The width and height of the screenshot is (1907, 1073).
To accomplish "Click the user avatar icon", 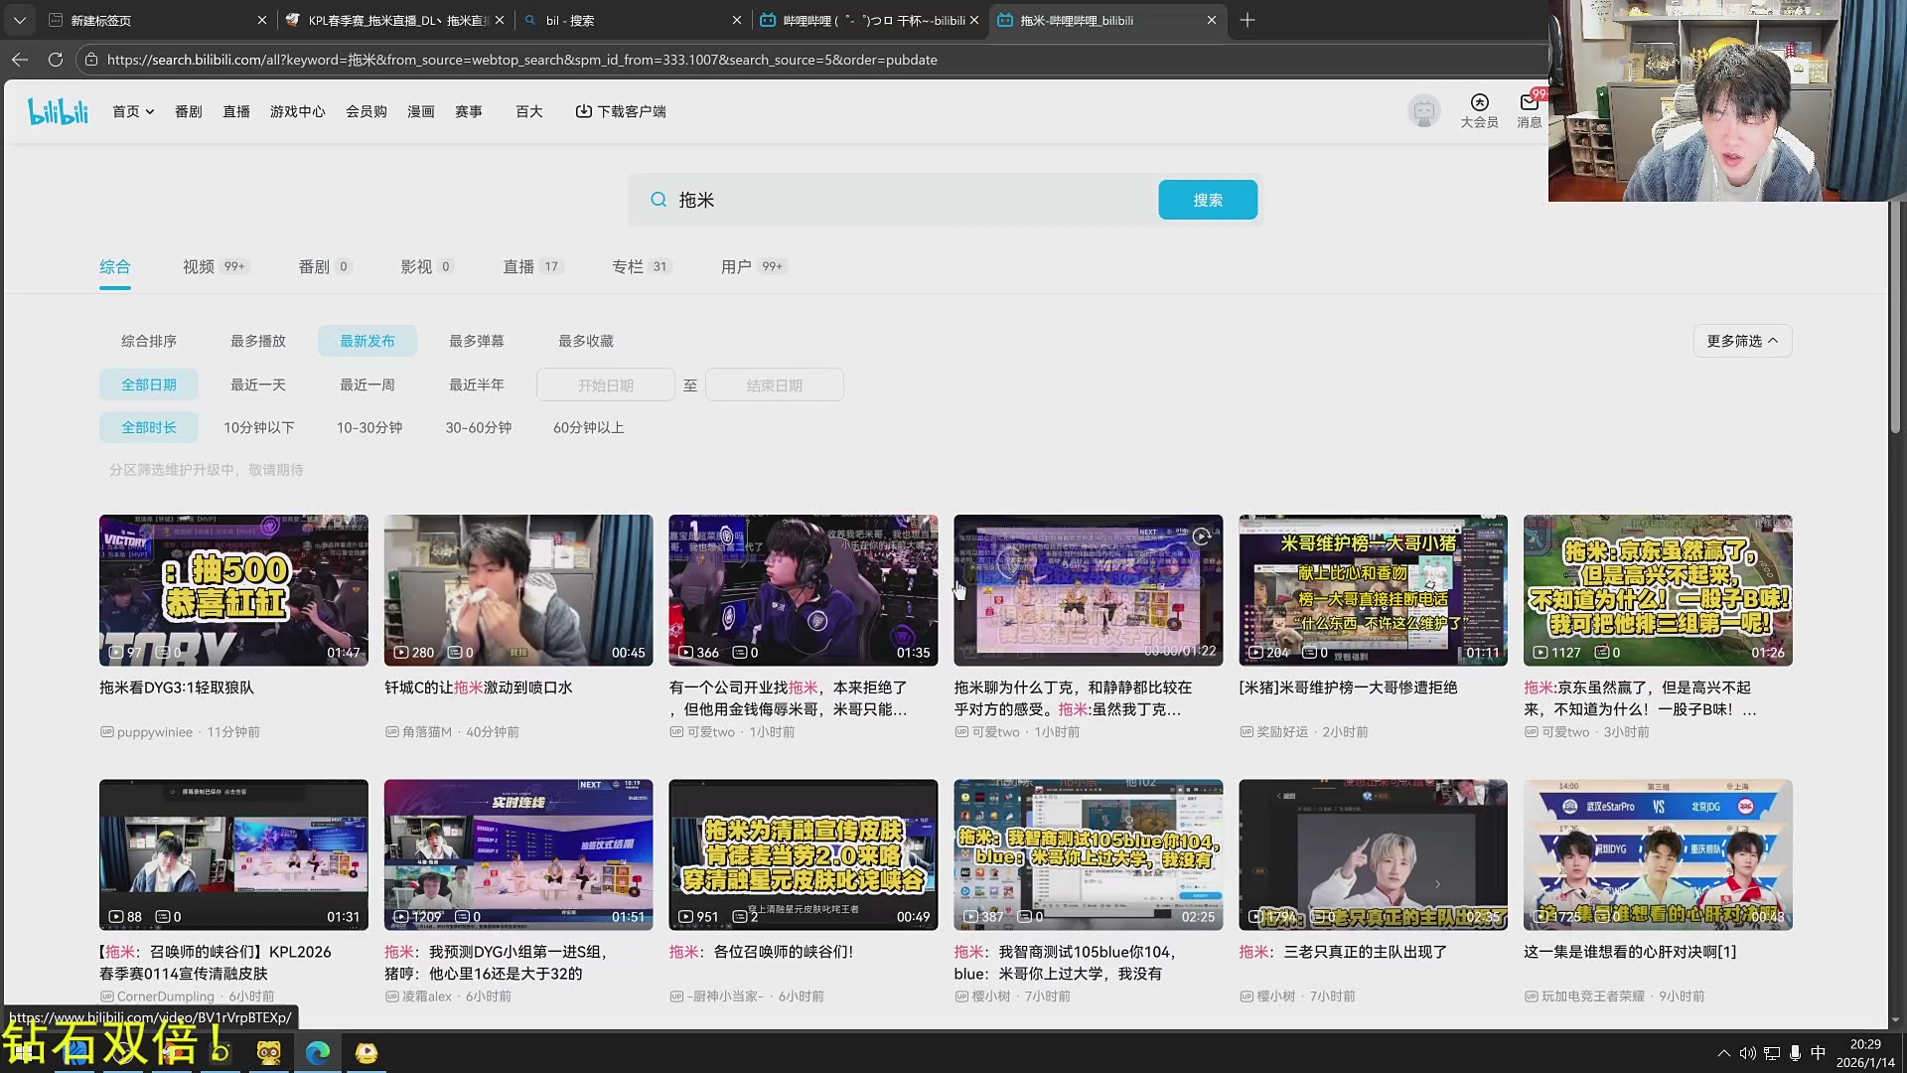I will [1423, 111].
